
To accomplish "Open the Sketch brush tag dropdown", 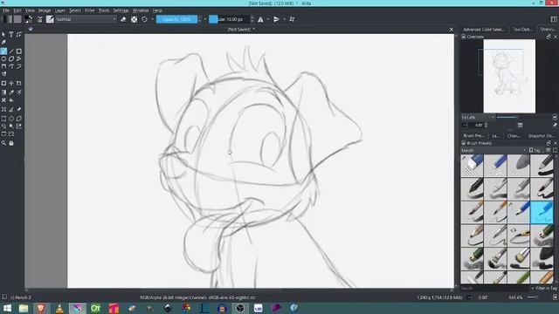I will pos(493,150).
